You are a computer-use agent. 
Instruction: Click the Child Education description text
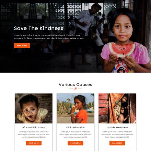coord(75,135)
